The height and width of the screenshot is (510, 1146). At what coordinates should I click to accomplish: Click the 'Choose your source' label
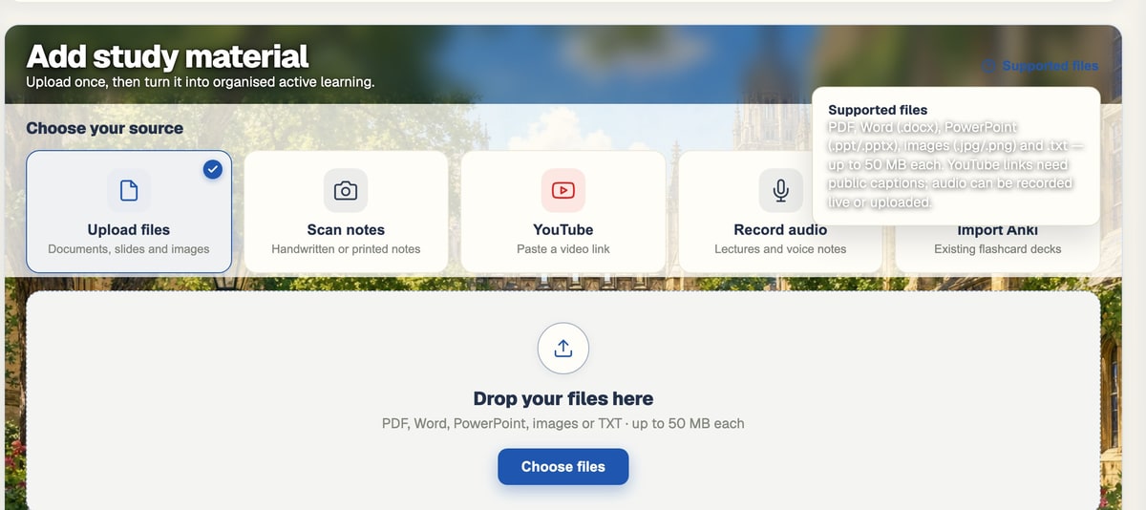[x=104, y=128]
